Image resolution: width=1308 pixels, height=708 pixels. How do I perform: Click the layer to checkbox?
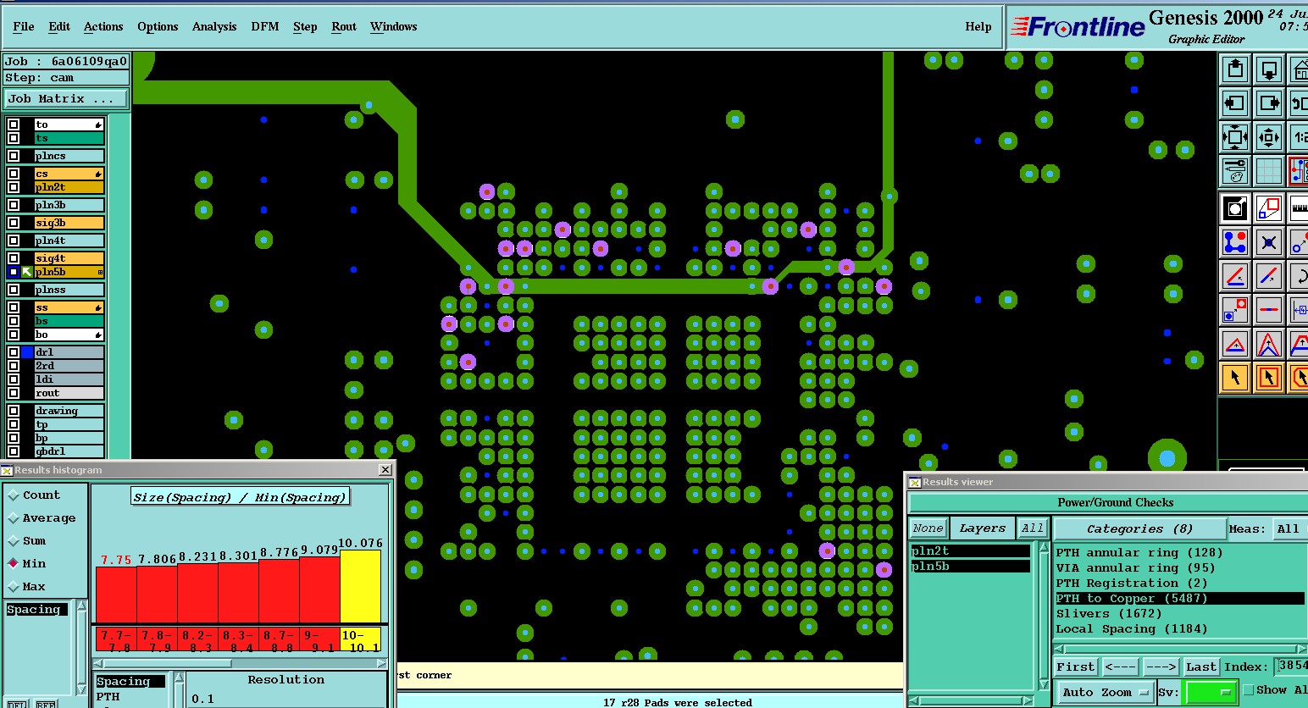coord(14,124)
